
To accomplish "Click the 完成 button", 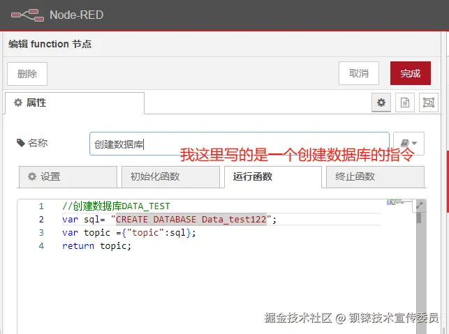I will [411, 73].
